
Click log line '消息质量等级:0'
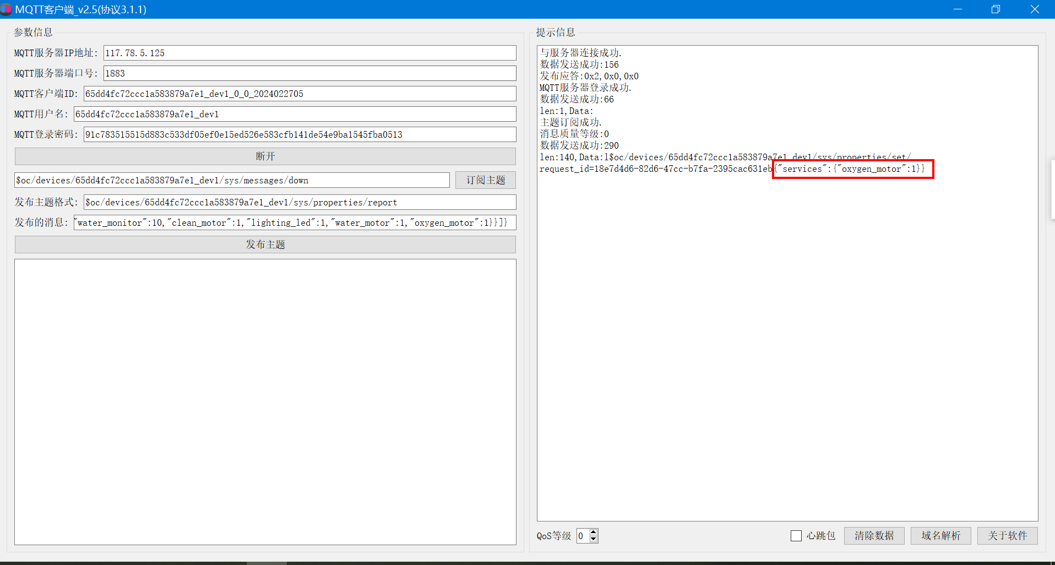click(574, 134)
